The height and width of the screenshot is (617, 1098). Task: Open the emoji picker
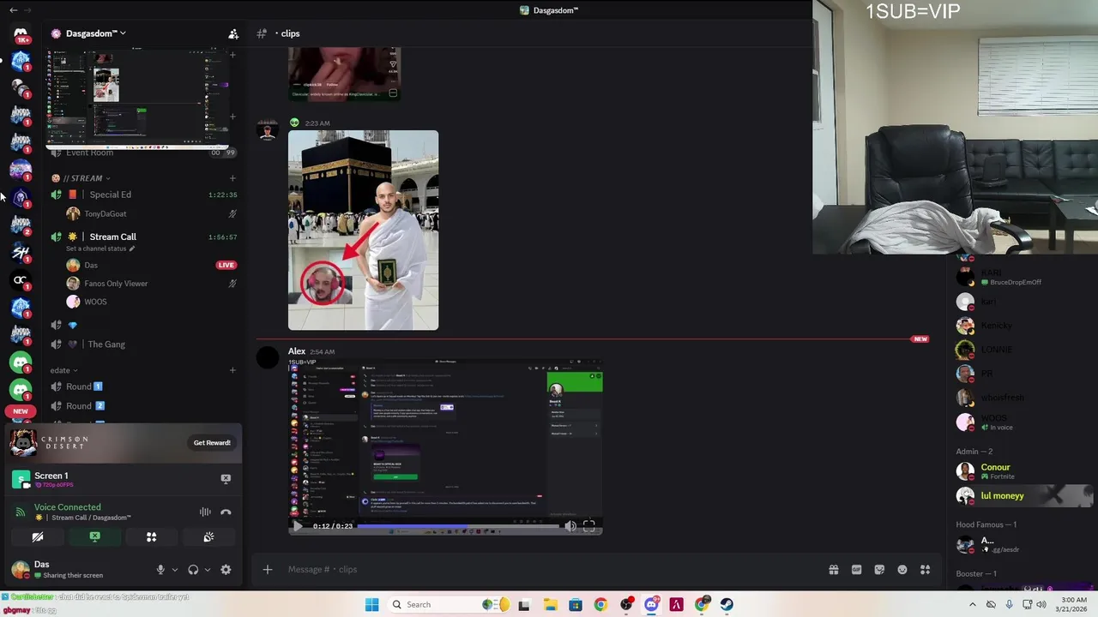click(x=902, y=570)
